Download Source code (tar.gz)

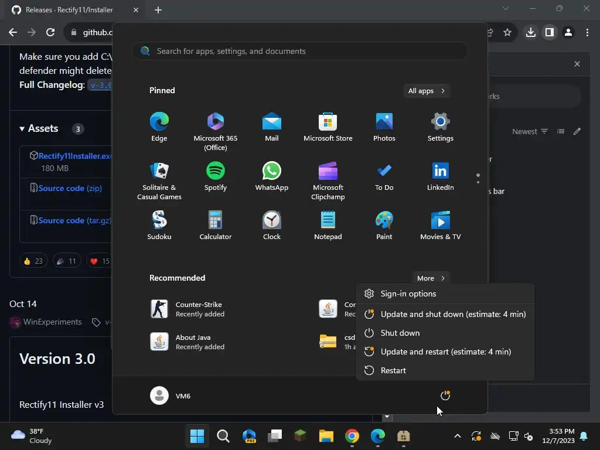pos(74,220)
